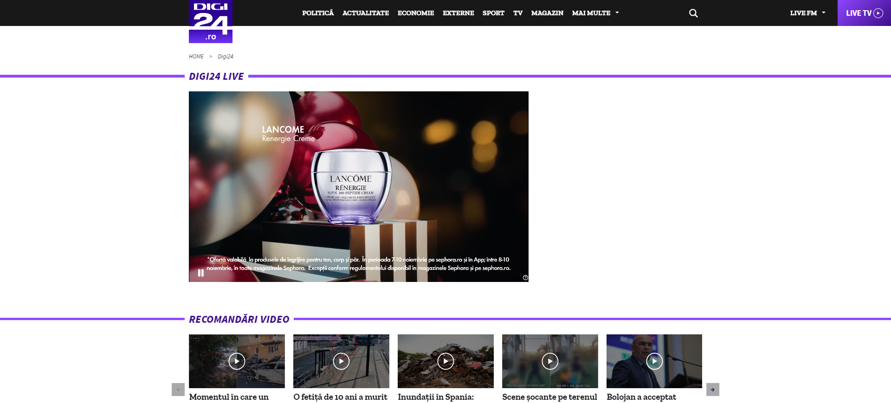Open the ECONOMIE menu section
891x403 pixels.
[x=416, y=13]
